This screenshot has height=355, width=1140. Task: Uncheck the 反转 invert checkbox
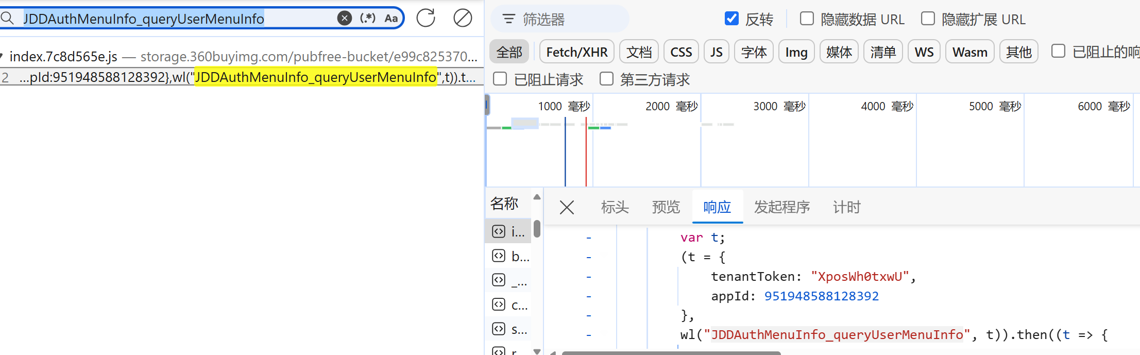[731, 19]
